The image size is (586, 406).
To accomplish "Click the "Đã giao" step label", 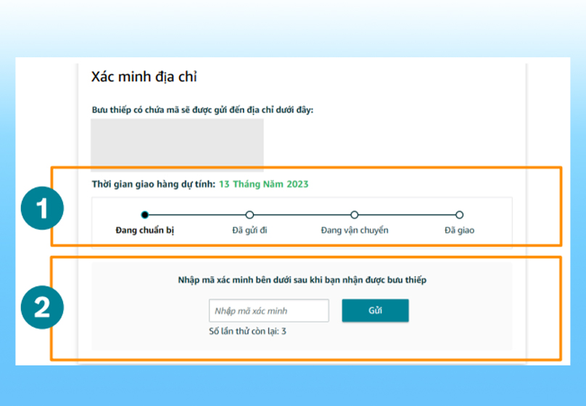I will pos(460,231).
